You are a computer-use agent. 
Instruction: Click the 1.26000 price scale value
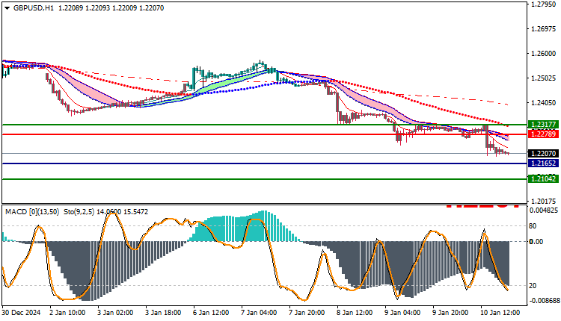[544, 54]
